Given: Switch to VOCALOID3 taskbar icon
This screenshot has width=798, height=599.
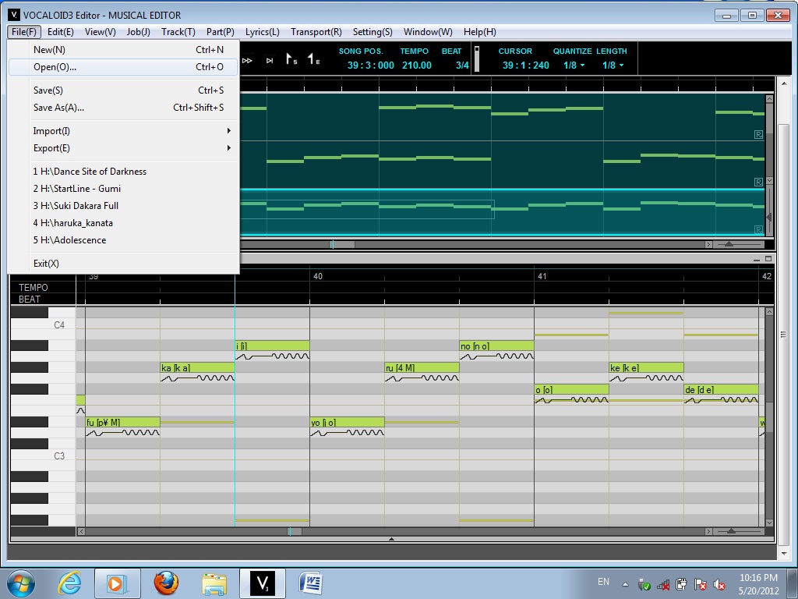Looking at the screenshot, I should pyautogui.click(x=263, y=583).
